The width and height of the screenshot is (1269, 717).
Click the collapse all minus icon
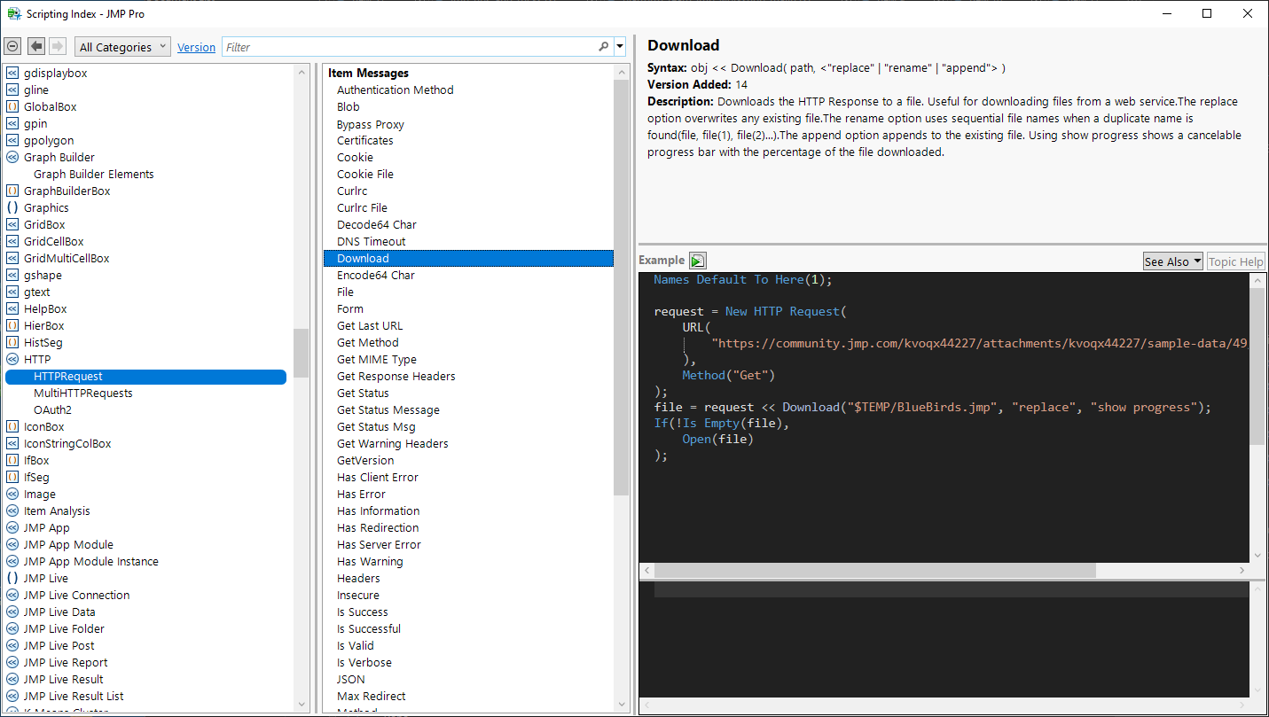pyautogui.click(x=12, y=47)
